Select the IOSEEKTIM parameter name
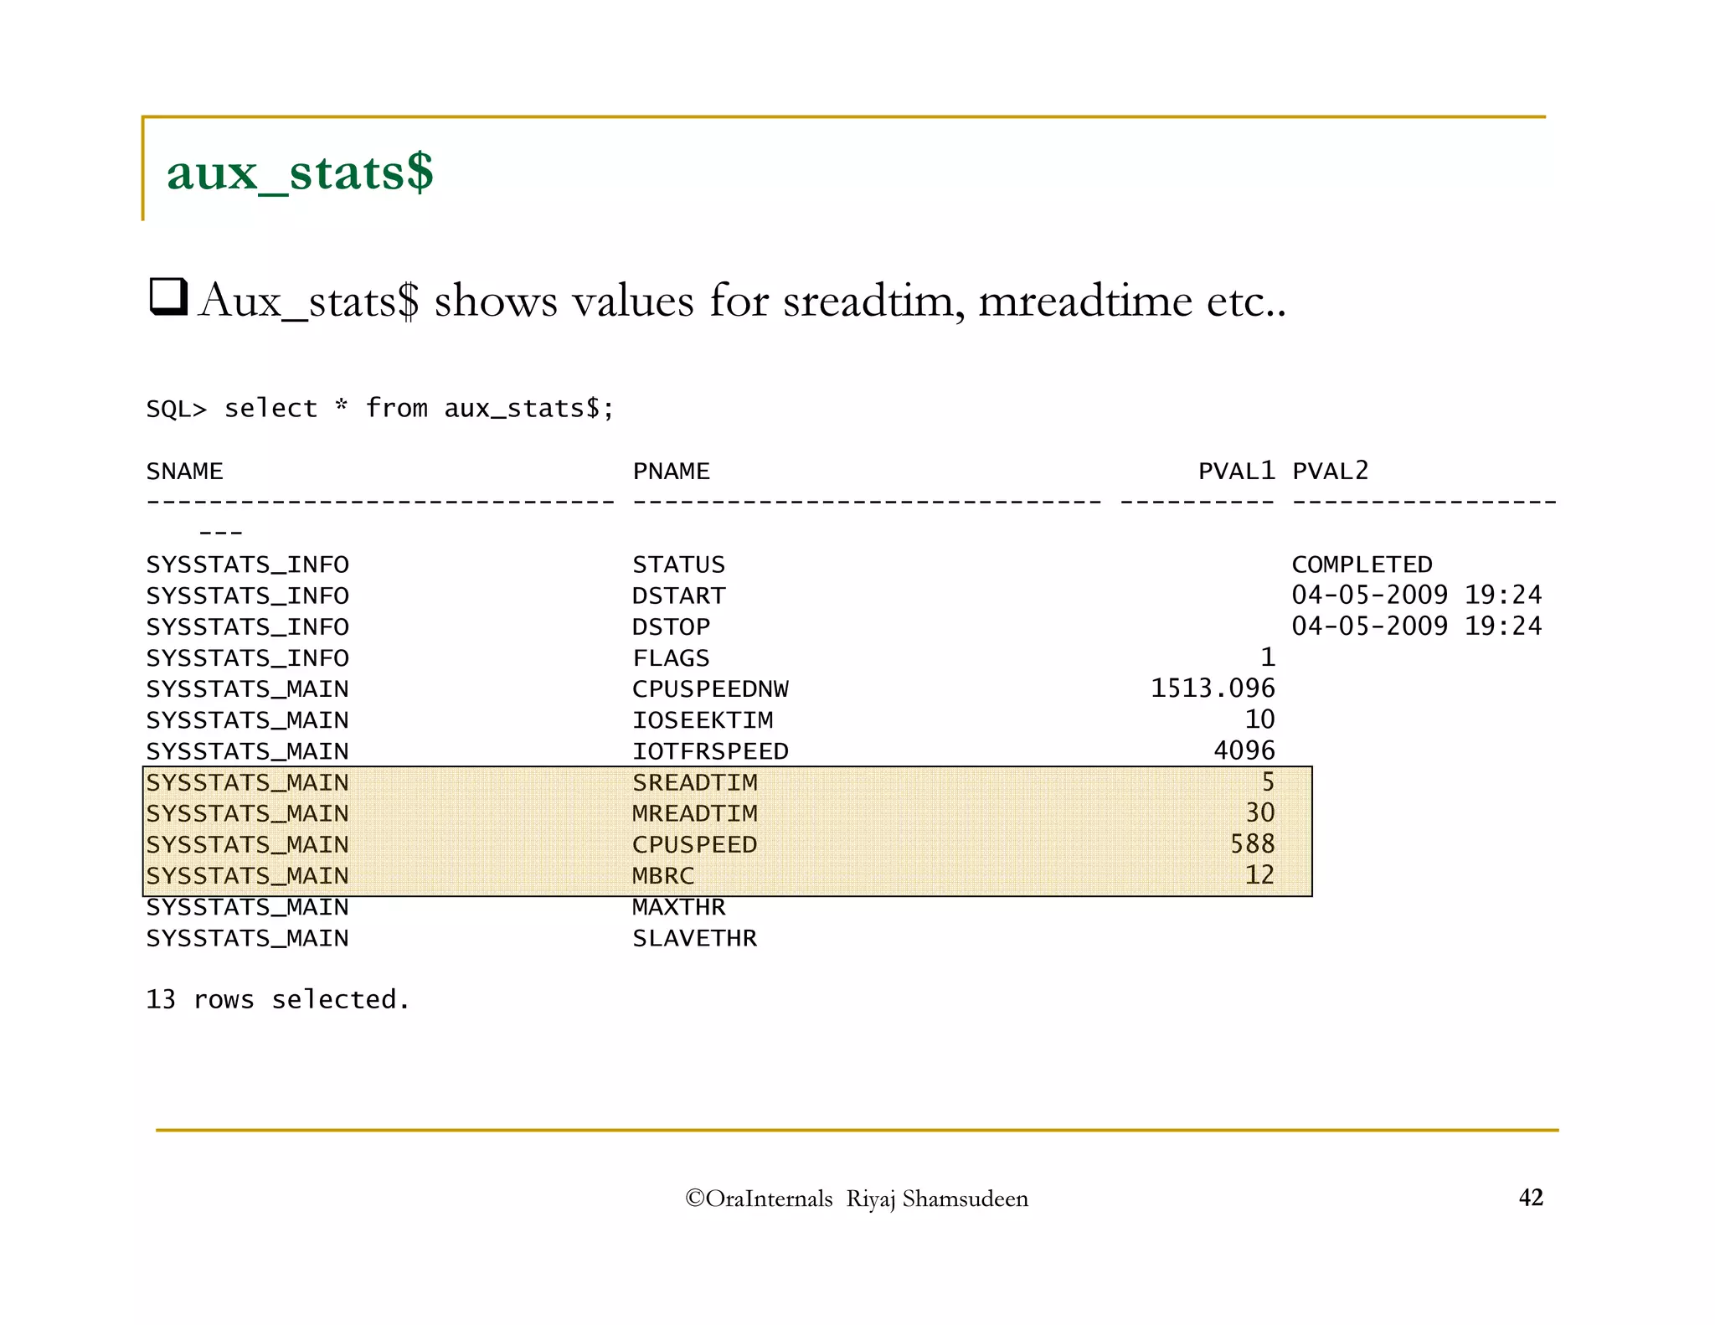Screen dimensions: 1715x1325 pos(703,719)
